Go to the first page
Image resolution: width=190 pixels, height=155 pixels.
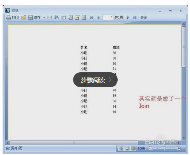click(x=92, y=18)
